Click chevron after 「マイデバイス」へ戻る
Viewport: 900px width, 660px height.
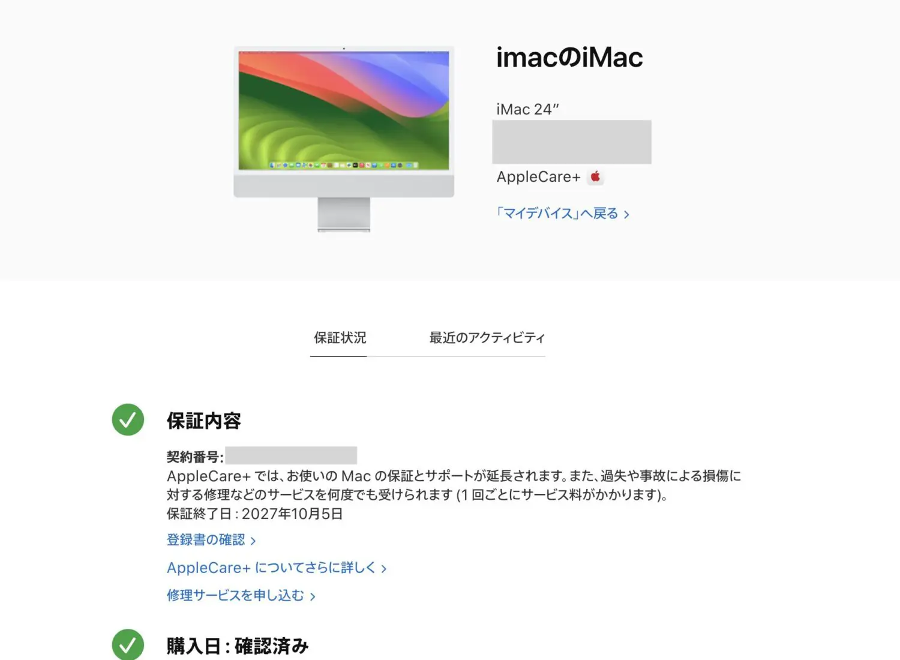tap(626, 214)
